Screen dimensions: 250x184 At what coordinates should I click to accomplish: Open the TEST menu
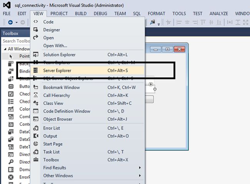click(198, 13)
